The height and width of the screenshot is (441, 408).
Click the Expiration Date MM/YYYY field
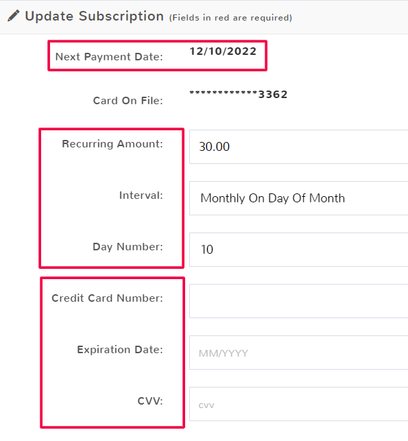tap(298, 353)
